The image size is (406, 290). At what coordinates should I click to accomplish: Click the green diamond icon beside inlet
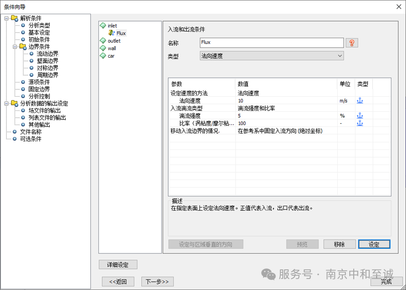[x=103, y=25]
